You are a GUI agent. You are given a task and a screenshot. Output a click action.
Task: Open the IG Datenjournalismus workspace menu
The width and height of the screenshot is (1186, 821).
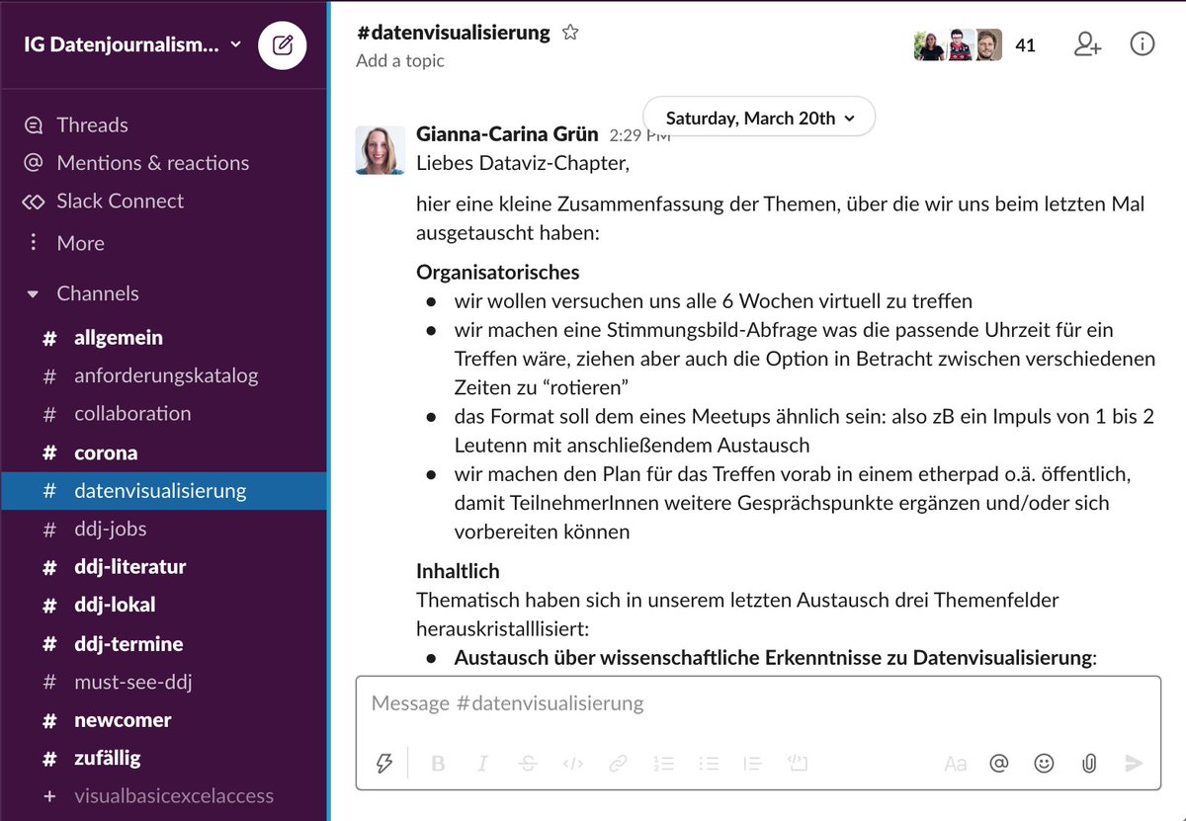[133, 44]
